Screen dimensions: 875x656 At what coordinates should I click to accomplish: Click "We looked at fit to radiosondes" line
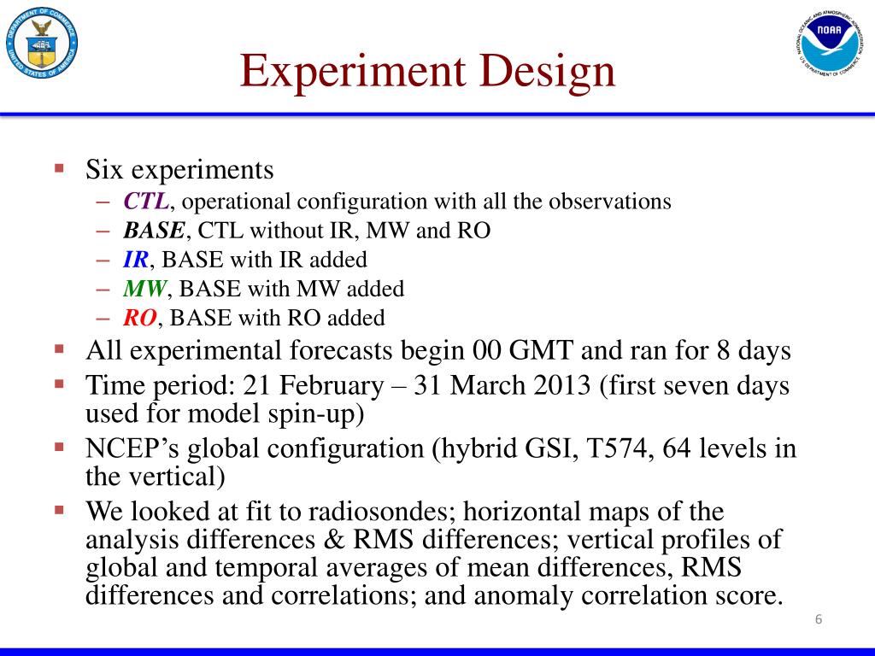[404, 512]
